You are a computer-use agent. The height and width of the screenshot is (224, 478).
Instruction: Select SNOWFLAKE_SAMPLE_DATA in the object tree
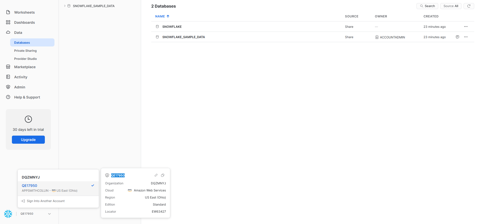coord(94,6)
